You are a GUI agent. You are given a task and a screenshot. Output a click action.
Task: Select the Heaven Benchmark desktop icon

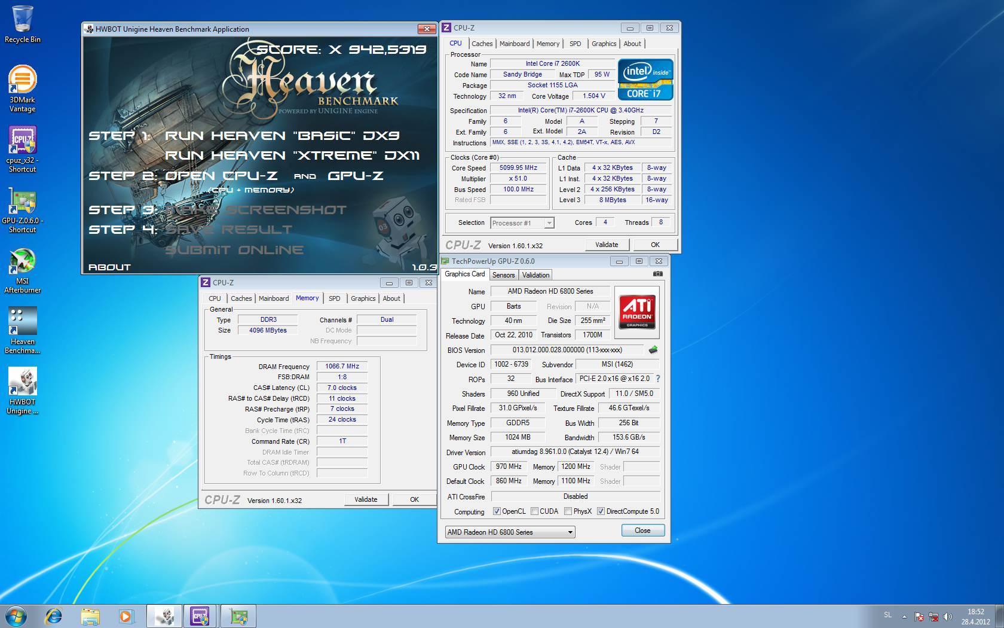[22, 331]
